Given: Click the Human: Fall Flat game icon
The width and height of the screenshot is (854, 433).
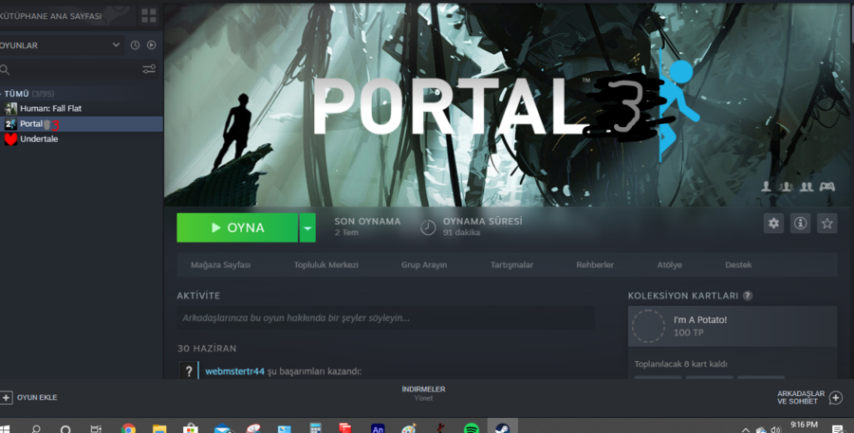Looking at the screenshot, I should 10,108.
